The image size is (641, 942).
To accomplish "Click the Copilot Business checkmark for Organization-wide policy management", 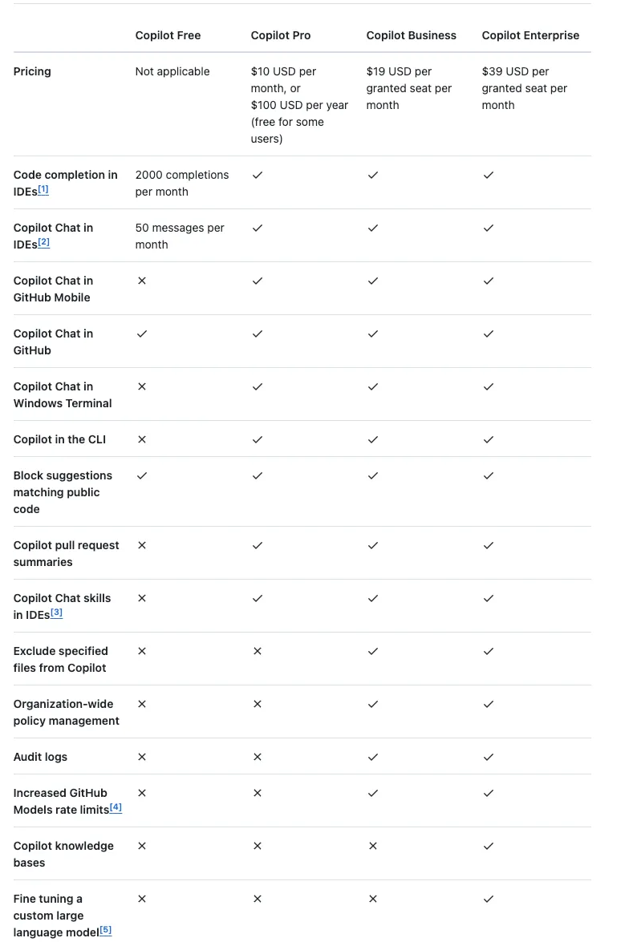I will point(373,704).
